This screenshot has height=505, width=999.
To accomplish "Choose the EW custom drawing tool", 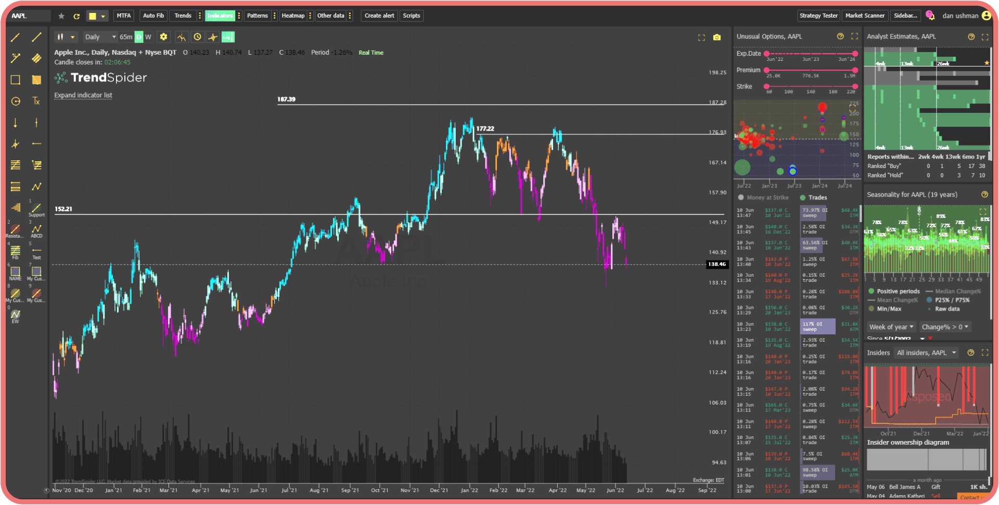I will [16, 317].
